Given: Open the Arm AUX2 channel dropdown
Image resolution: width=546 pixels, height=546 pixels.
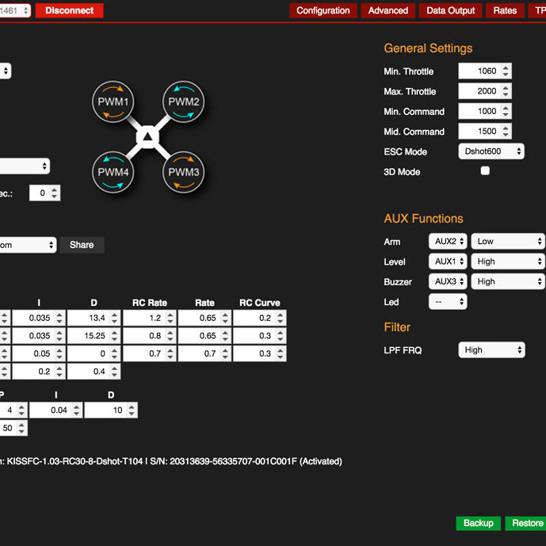Looking at the screenshot, I should coord(448,242).
